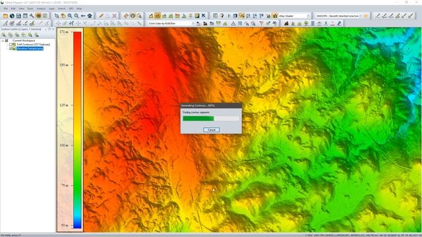This screenshot has height=237, width=422.
Task: Click the Lidar filter funnel icon
Action: [x=261, y=24]
